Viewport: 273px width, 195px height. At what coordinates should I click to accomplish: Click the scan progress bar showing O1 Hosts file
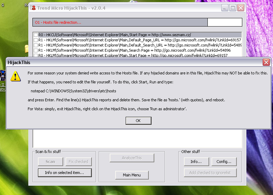[x=137, y=22]
